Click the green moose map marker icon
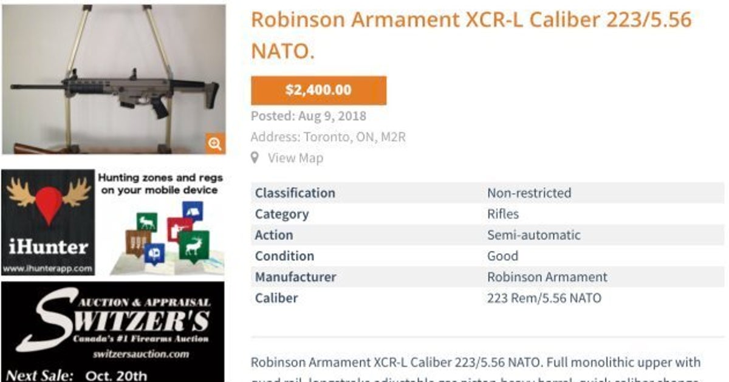729x382 pixels. tap(146, 223)
